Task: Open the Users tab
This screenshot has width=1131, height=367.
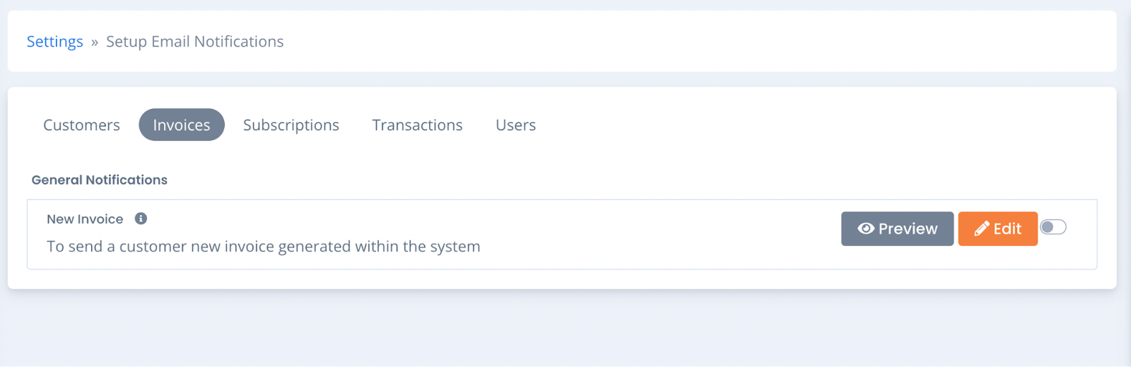Action: pos(515,124)
